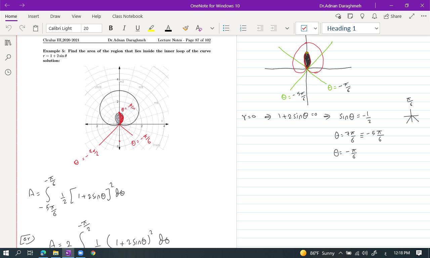
Task: Click the font size 20 box
Action: point(91,29)
